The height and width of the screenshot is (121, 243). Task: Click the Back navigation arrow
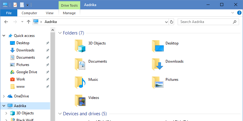[6, 22]
